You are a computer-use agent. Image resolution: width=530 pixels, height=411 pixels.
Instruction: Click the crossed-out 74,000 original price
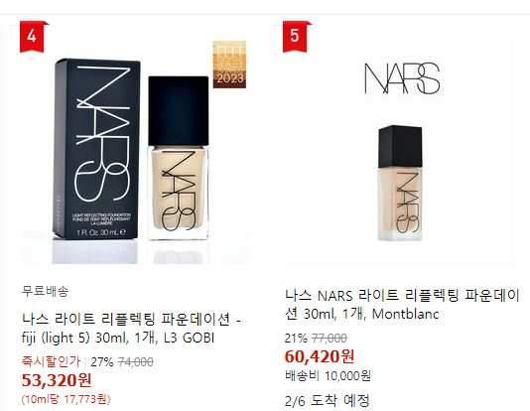136,362
